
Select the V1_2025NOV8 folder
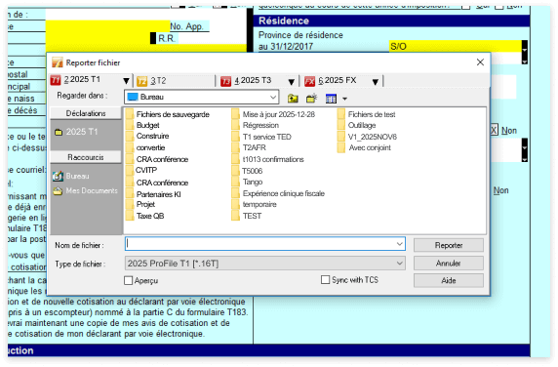click(x=368, y=137)
